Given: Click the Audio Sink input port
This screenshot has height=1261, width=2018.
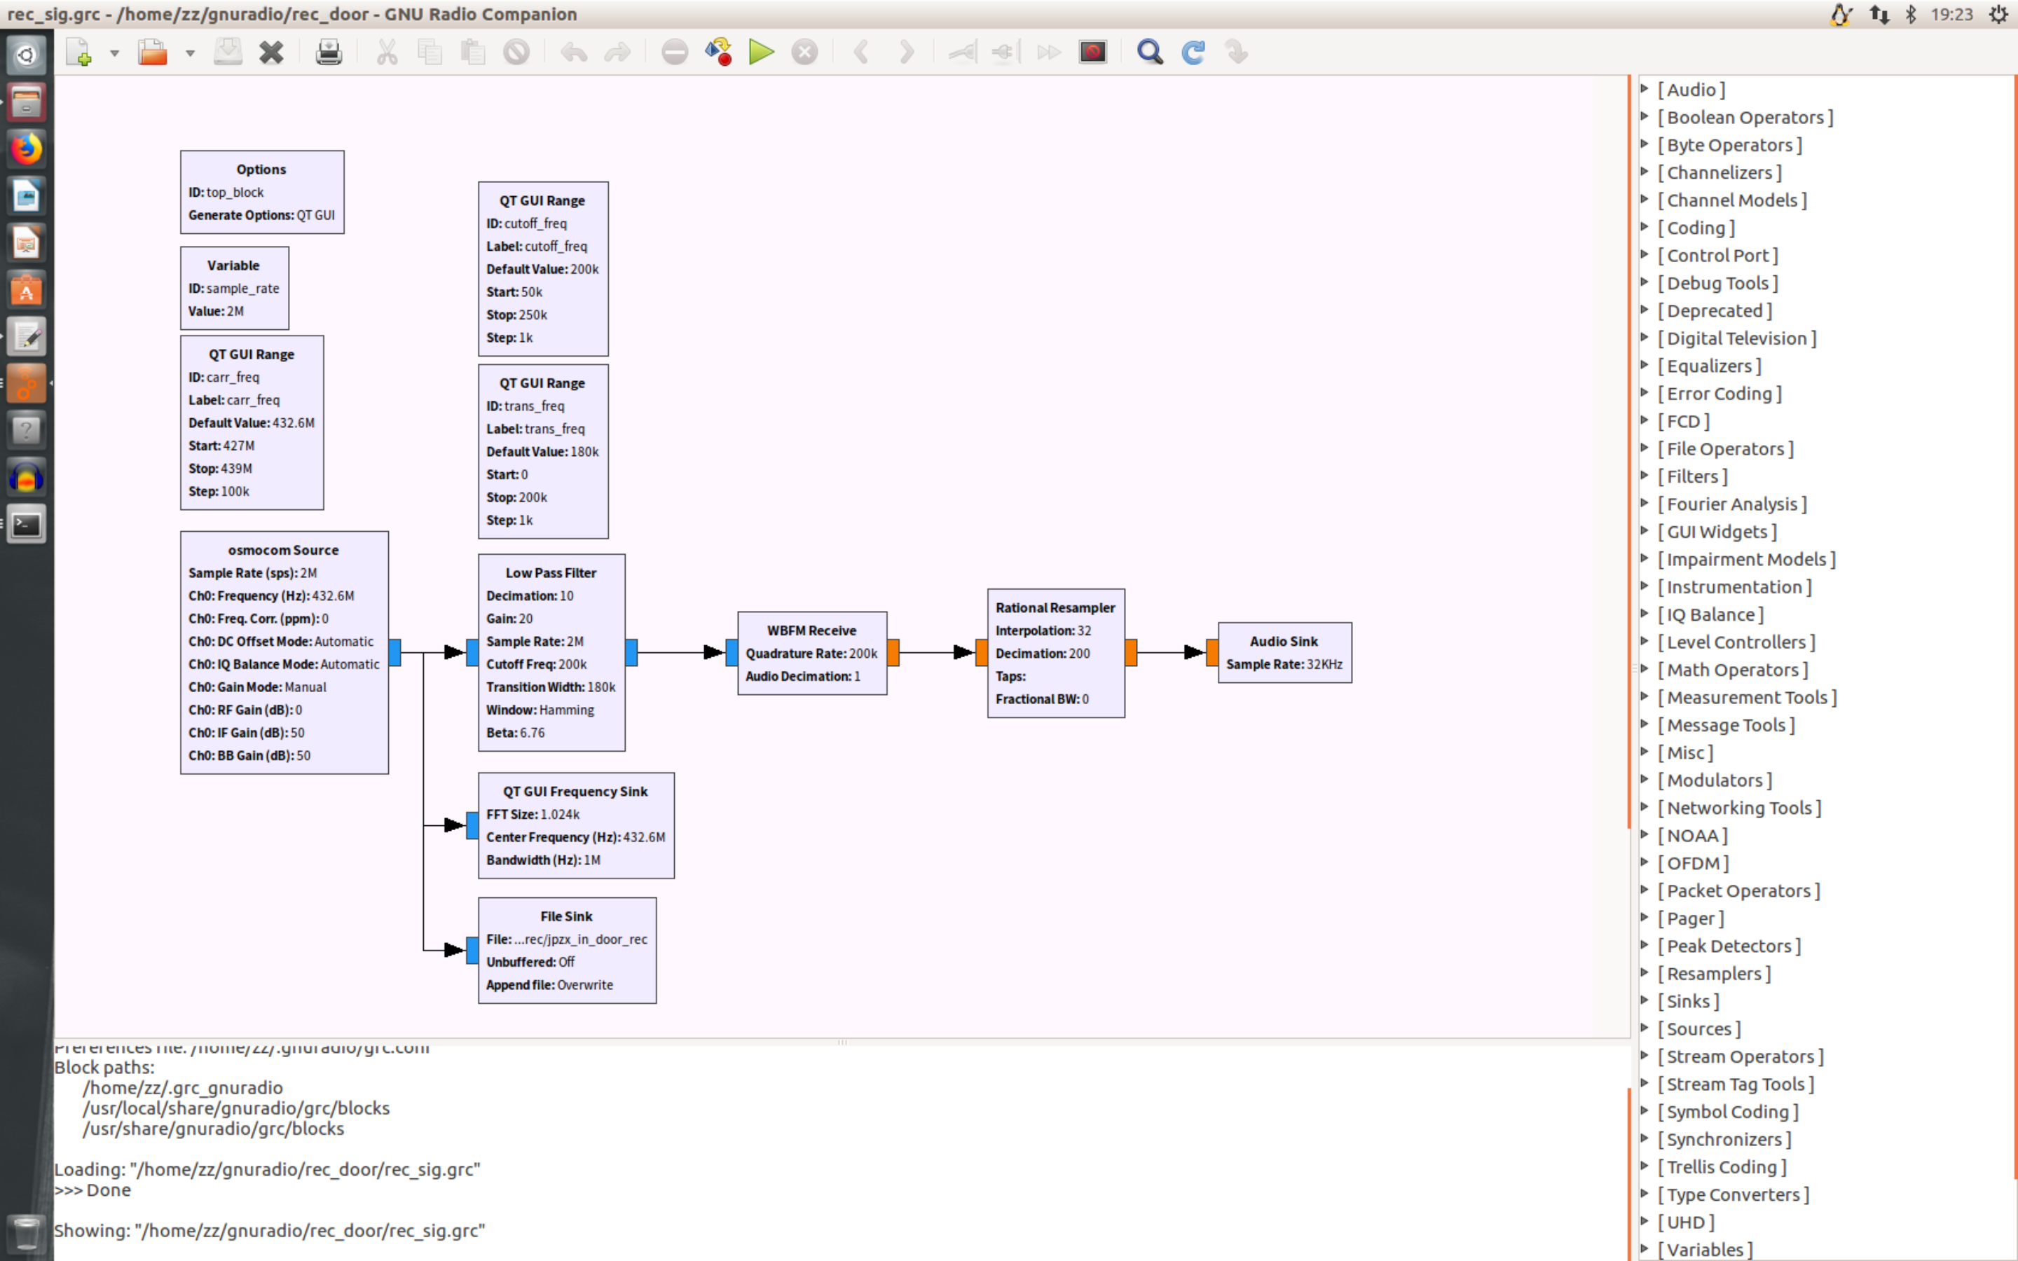Looking at the screenshot, I should (1212, 652).
